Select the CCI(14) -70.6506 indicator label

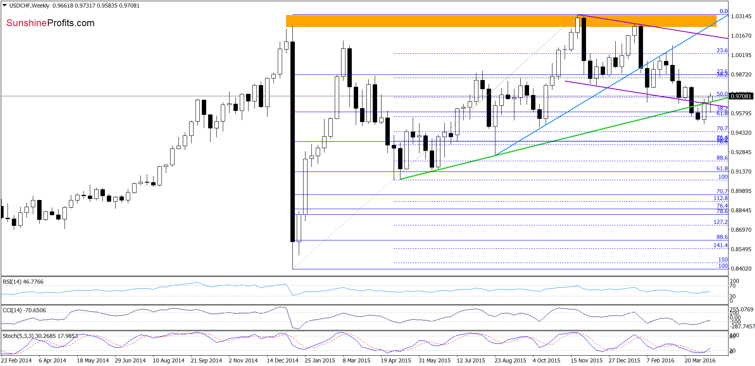click(x=24, y=310)
